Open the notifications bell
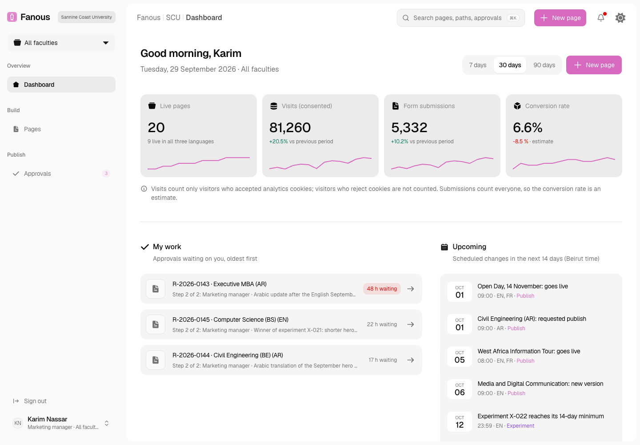Screen dimensions: 640x445 point(601,18)
